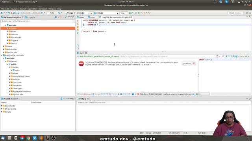The height and width of the screenshot is (141, 252).
Task: Collapse the PostgreSQL - emtudo connection
Action: (2, 55)
